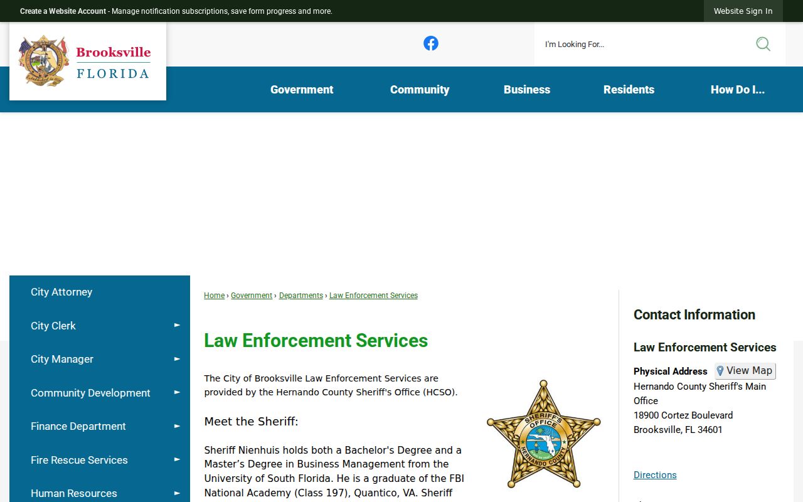Click the Contact Information heading

pos(694,315)
